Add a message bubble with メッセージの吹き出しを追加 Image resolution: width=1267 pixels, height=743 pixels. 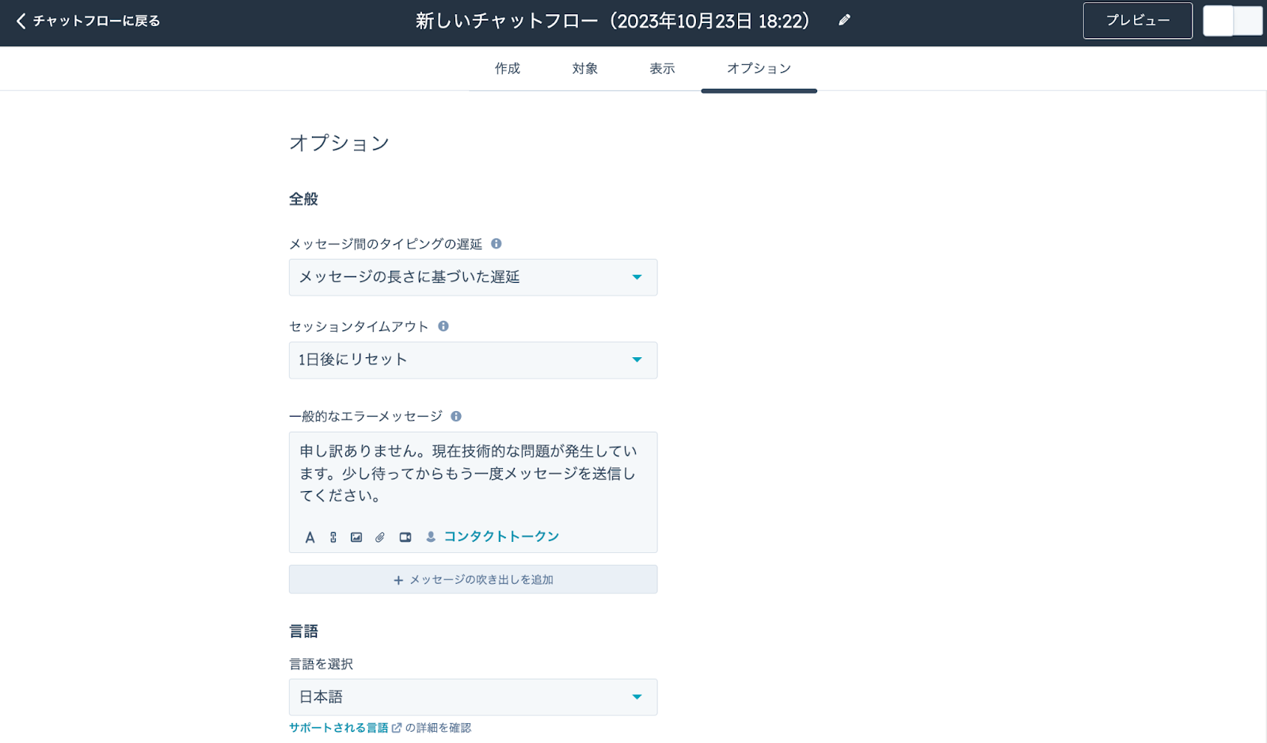[x=473, y=580]
